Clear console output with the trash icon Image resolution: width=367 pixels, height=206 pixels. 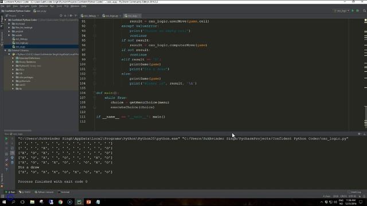(12, 163)
